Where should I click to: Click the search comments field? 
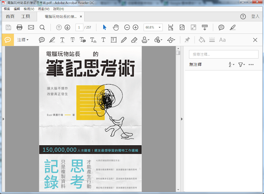coord(224,54)
